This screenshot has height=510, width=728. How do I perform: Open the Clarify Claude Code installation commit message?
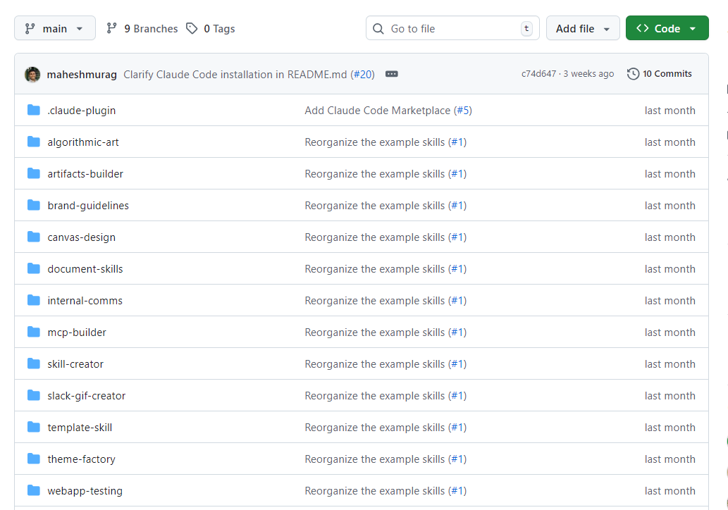[235, 74]
